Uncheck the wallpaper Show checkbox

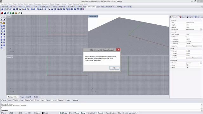tap(187, 65)
